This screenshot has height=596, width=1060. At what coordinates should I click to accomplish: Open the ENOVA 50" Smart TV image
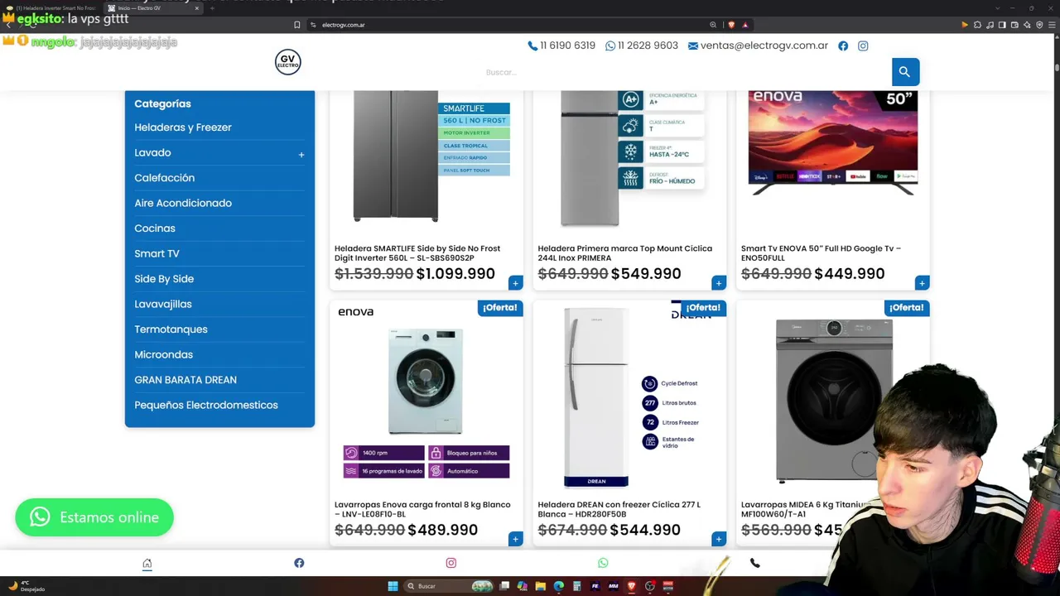[x=833, y=143]
